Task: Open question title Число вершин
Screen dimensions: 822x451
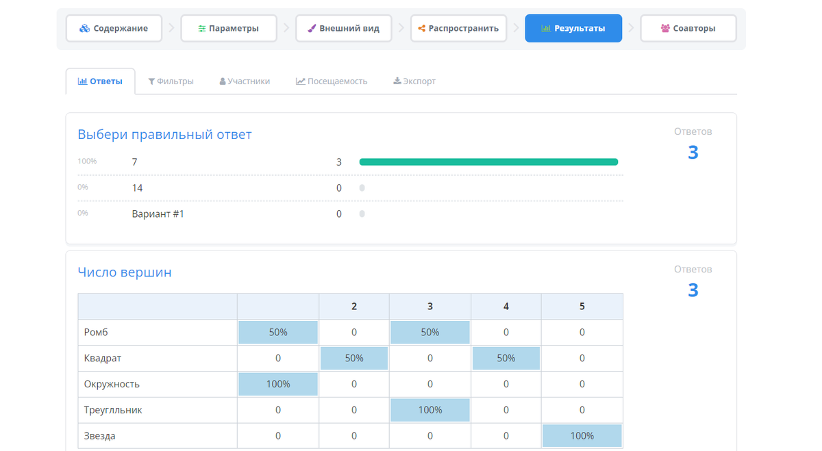Action: tap(125, 272)
